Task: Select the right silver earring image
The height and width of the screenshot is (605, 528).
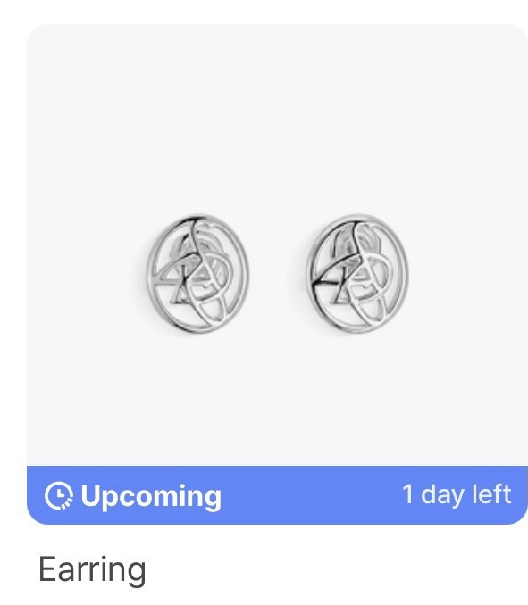Action: pos(357,274)
